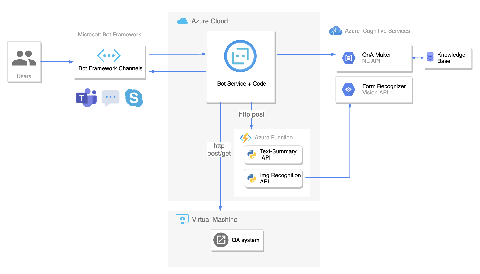
Task: Select the "Bot Service + Code" label
Action: point(242,83)
